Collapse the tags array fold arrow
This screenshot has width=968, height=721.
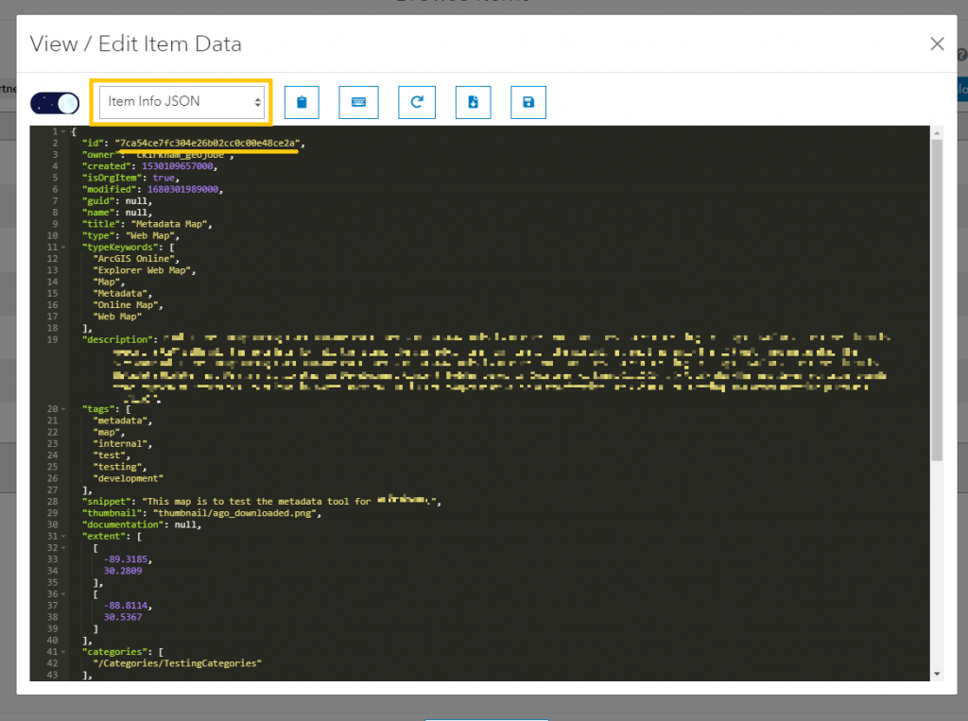63,408
